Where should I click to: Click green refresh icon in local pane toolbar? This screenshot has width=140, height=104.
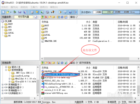pyautogui.click(x=66, y=63)
